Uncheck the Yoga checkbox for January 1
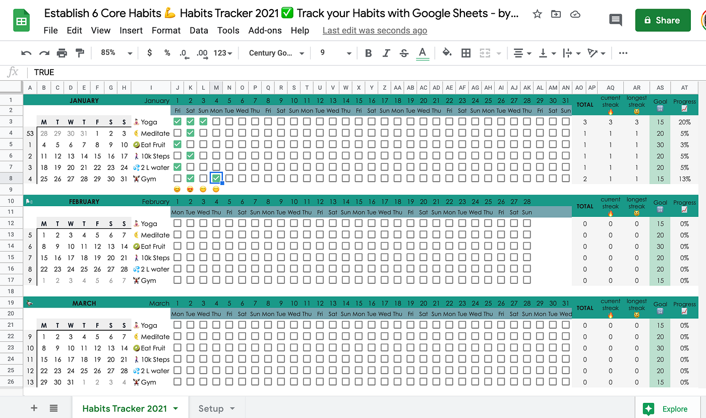 (x=177, y=121)
